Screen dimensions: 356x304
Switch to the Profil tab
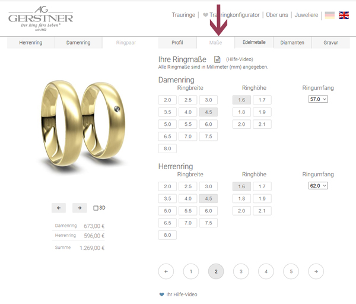177,43
